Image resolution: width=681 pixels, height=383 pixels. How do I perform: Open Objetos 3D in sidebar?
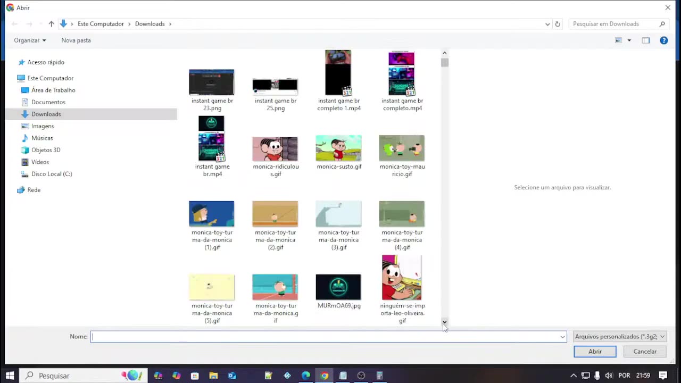pyautogui.click(x=46, y=150)
